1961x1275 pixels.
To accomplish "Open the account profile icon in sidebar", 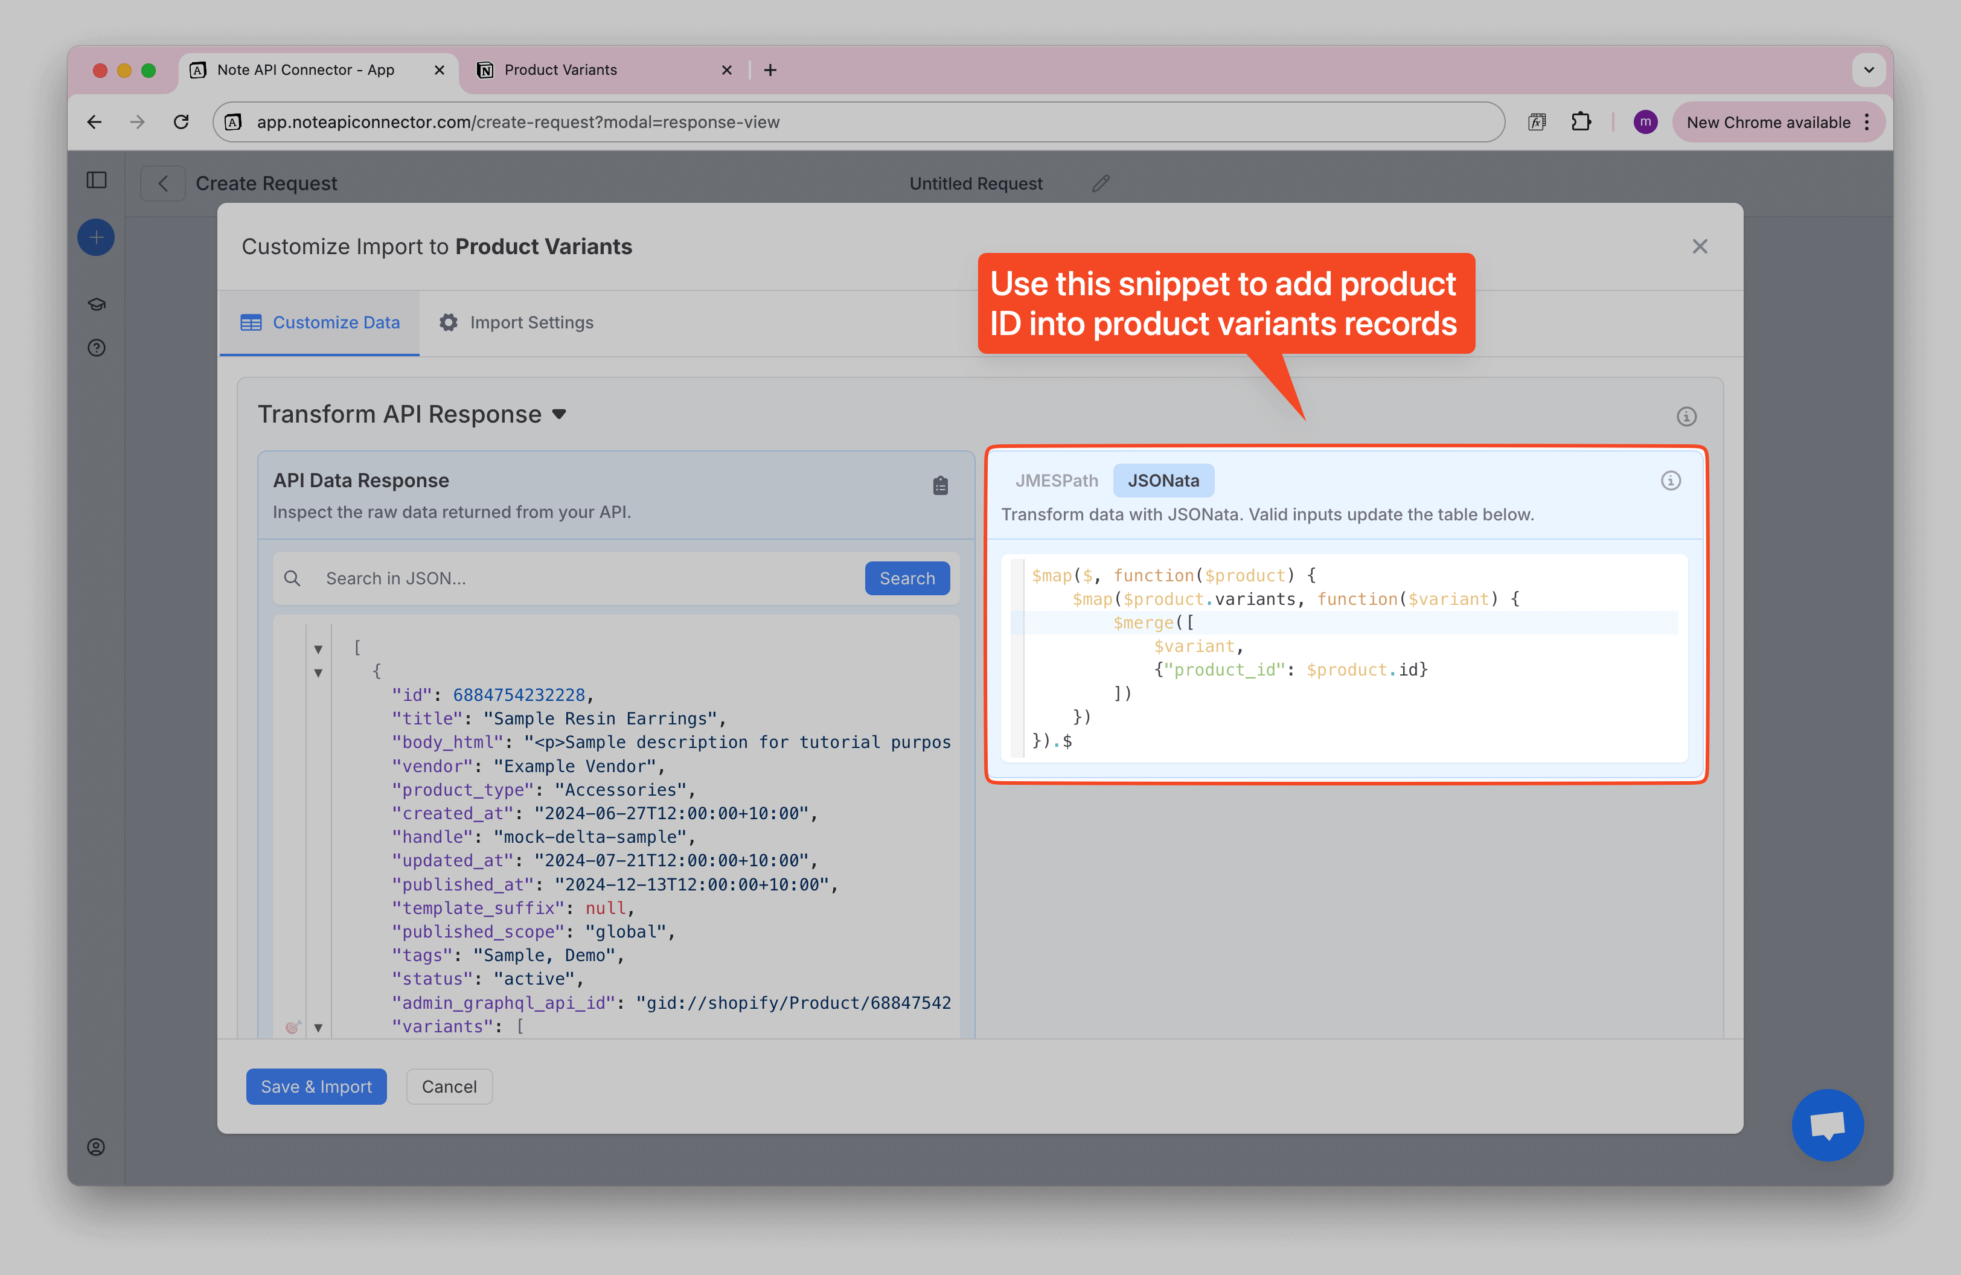I will coord(97,1148).
